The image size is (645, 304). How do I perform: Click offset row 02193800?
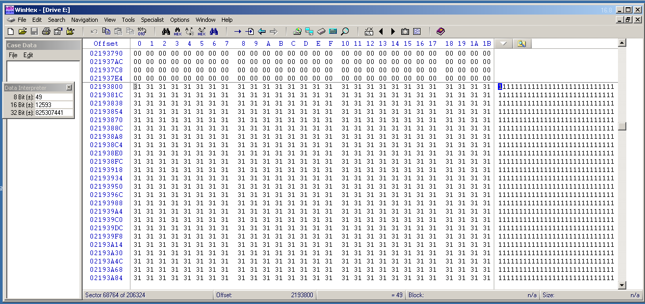point(107,87)
